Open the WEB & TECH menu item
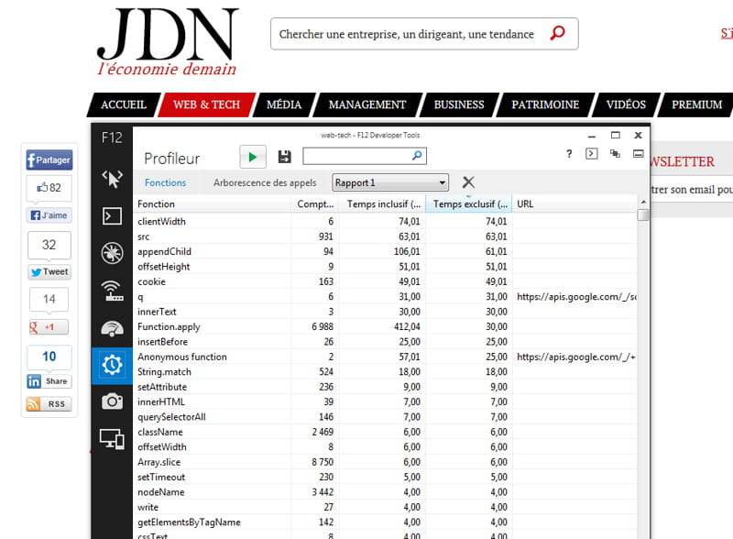This screenshot has width=733, height=539. click(207, 104)
